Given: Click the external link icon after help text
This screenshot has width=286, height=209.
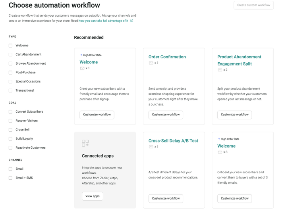Looking at the screenshot, I should (131, 21).
